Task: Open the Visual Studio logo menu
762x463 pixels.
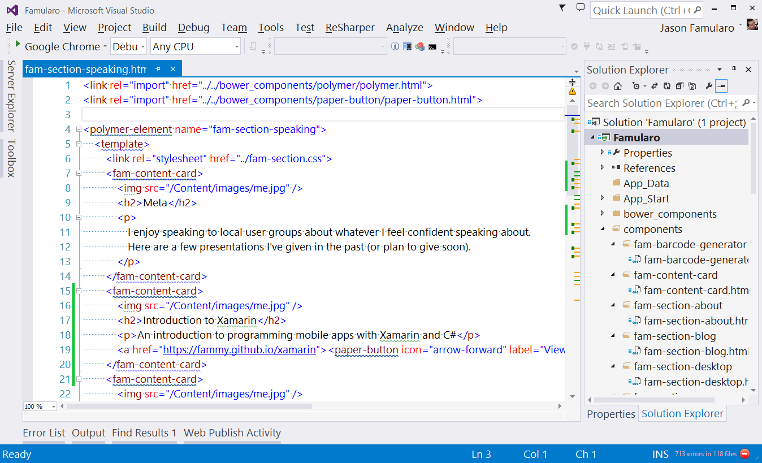Action: pyautogui.click(x=12, y=10)
